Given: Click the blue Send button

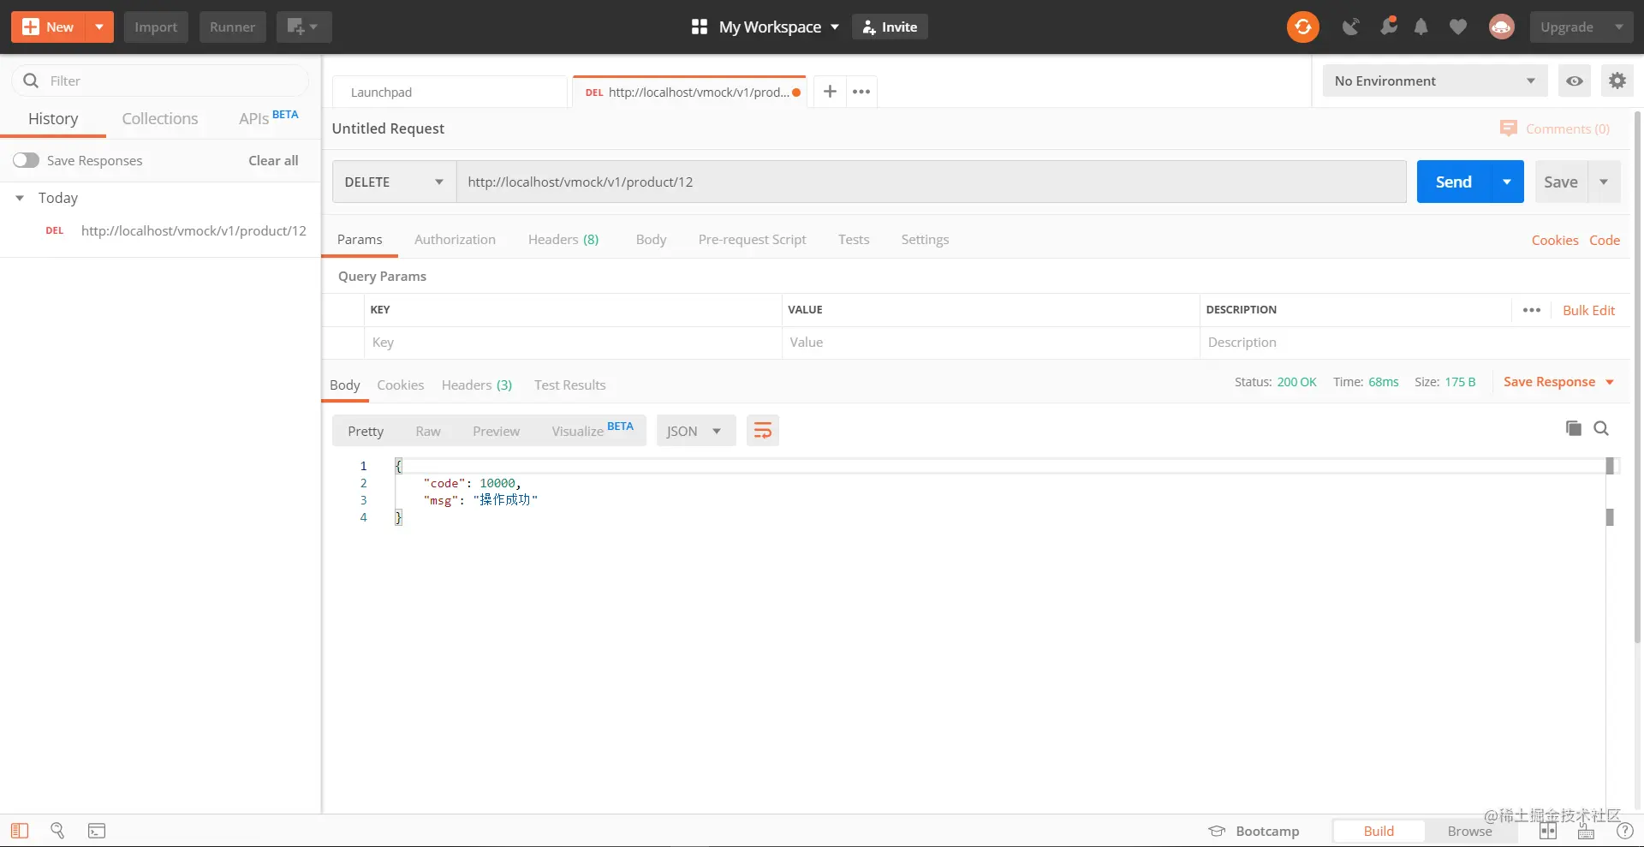Looking at the screenshot, I should [x=1453, y=182].
